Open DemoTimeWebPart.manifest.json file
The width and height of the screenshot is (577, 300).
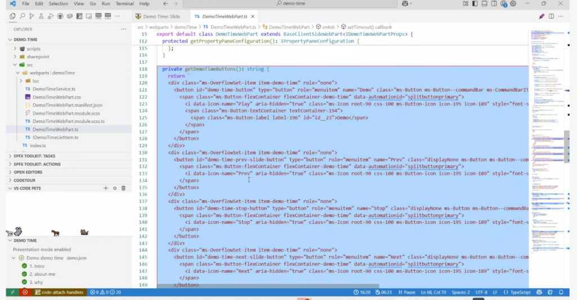pyautogui.click(x=67, y=105)
